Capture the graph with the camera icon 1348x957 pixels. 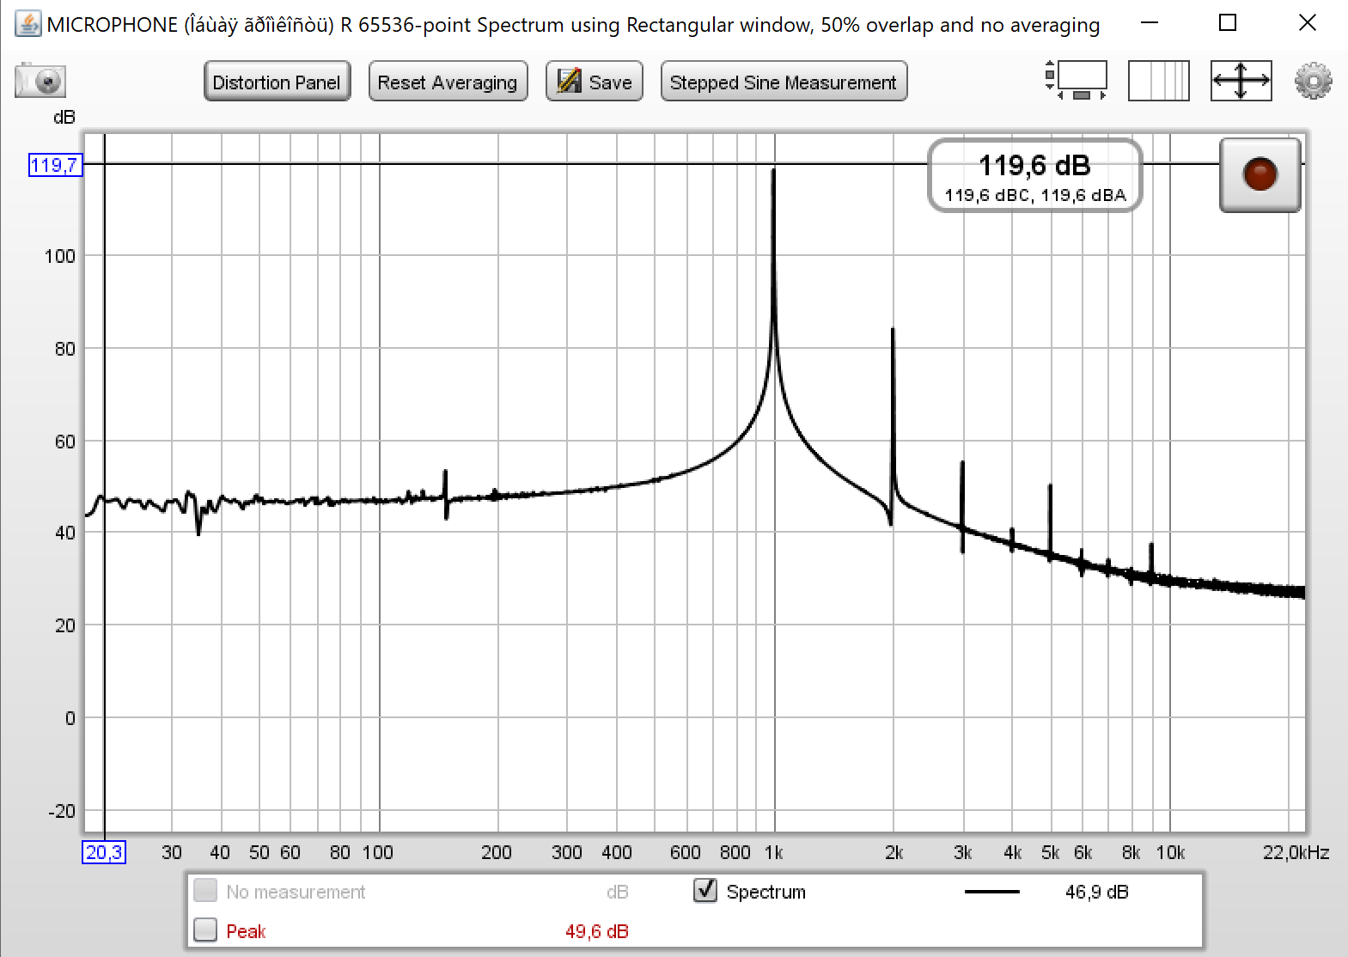[x=40, y=82]
